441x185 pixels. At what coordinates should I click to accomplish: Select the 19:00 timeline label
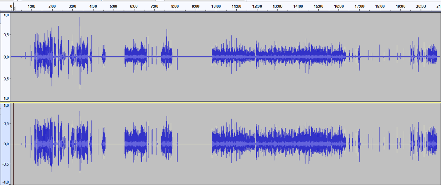pos(400,7)
